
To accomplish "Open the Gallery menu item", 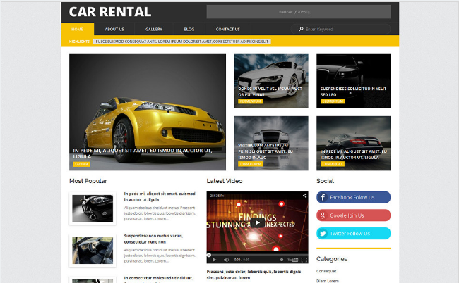I will click(154, 29).
